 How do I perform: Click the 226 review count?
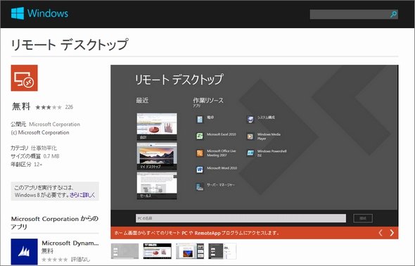69,107
